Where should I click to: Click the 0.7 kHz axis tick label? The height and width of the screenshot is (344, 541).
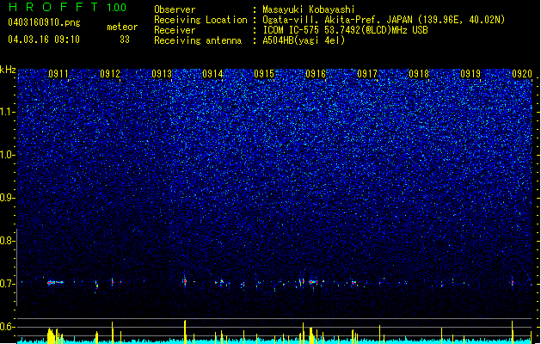pyautogui.click(x=8, y=284)
